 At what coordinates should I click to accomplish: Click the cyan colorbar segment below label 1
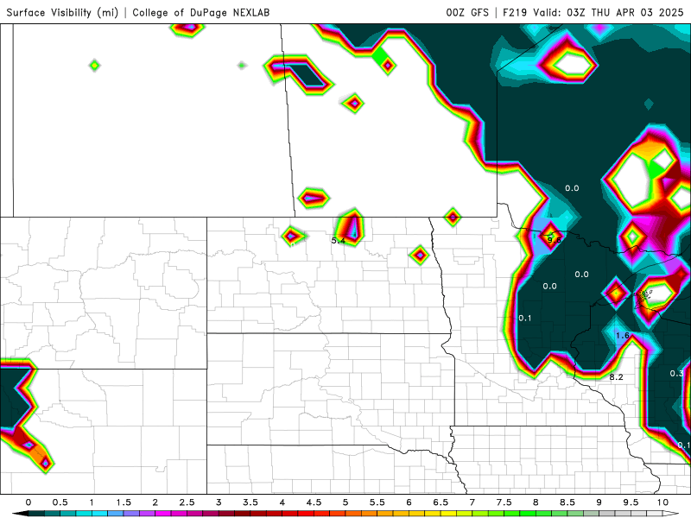click(99, 514)
